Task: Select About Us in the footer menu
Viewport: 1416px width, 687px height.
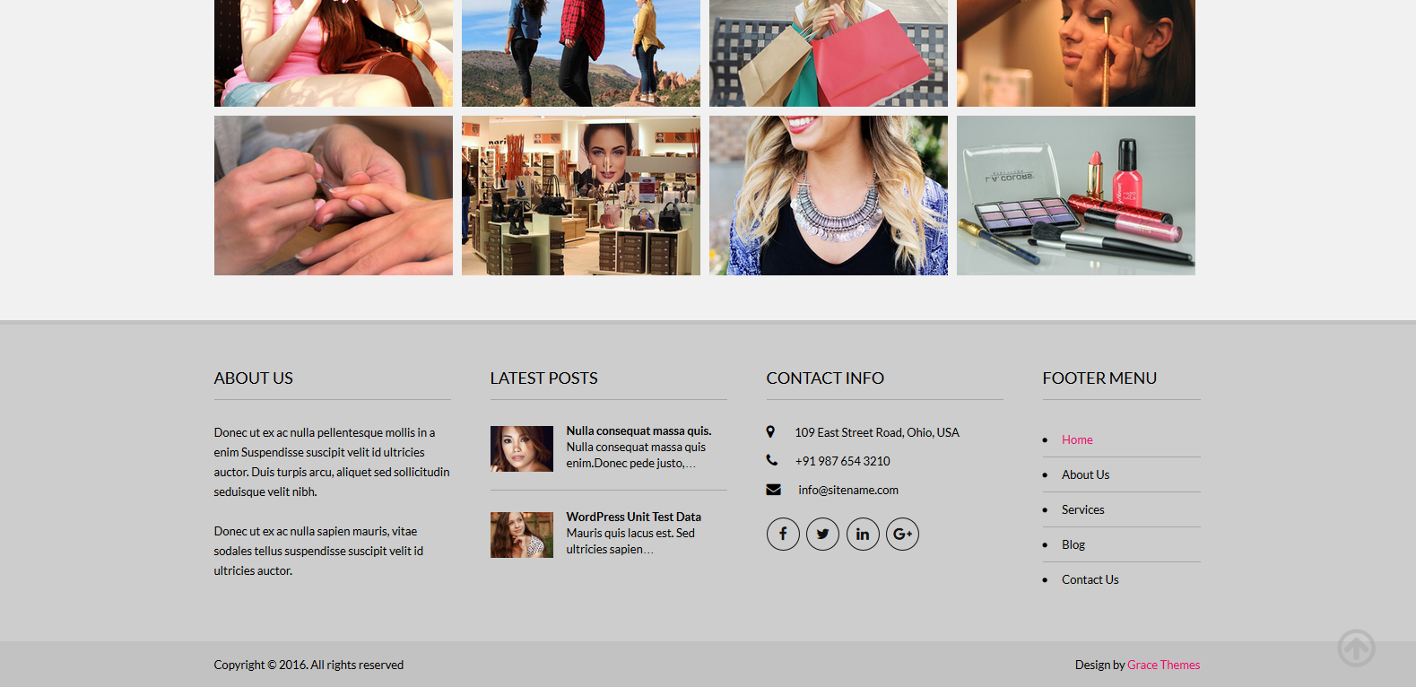Action: [1085, 474]
